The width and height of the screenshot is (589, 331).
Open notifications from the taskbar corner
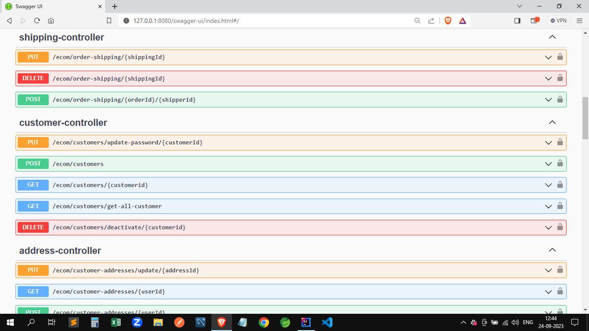pos(575,322)
